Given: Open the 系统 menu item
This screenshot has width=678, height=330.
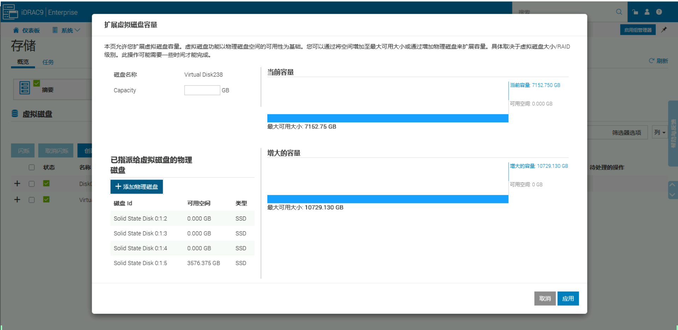Looking at the screenshot, I should coord(67,31).
